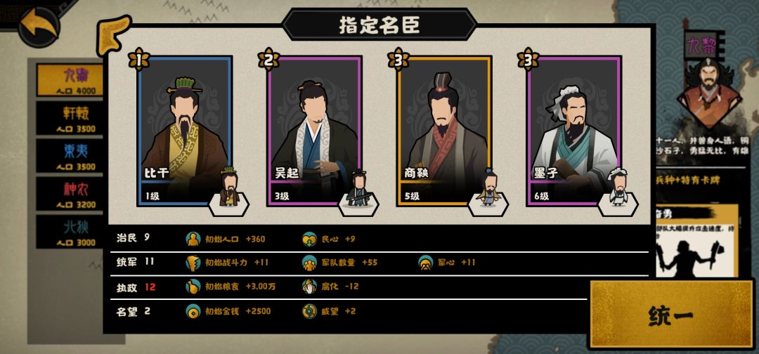Click the round back arrow button
Screen dimensions: 759x354
[x=39, y=26]
